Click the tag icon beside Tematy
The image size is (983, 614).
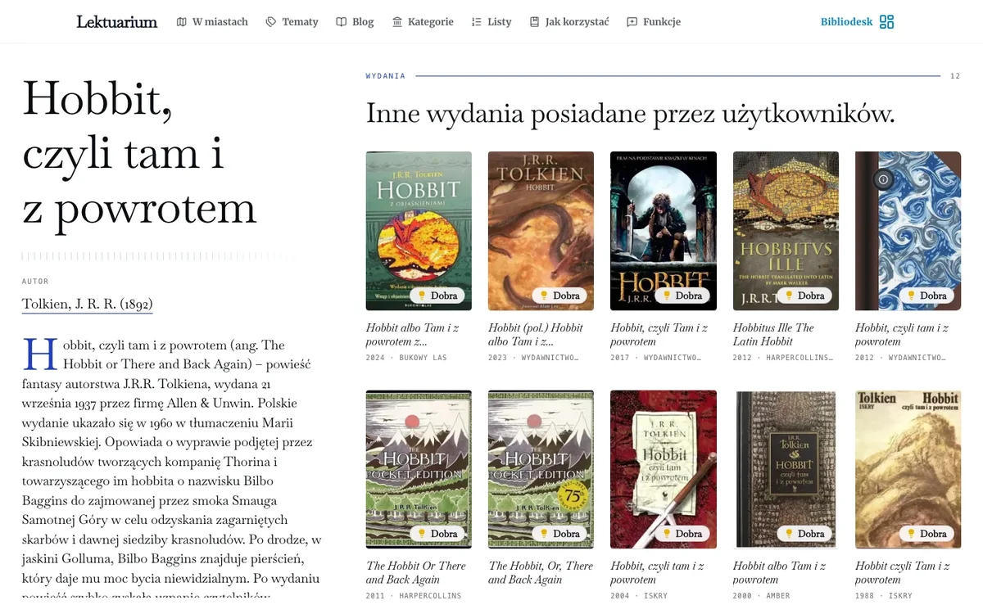click(x=271, y=22)
